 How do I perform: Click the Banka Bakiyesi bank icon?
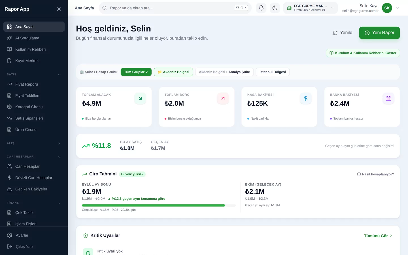click(388, 98)
